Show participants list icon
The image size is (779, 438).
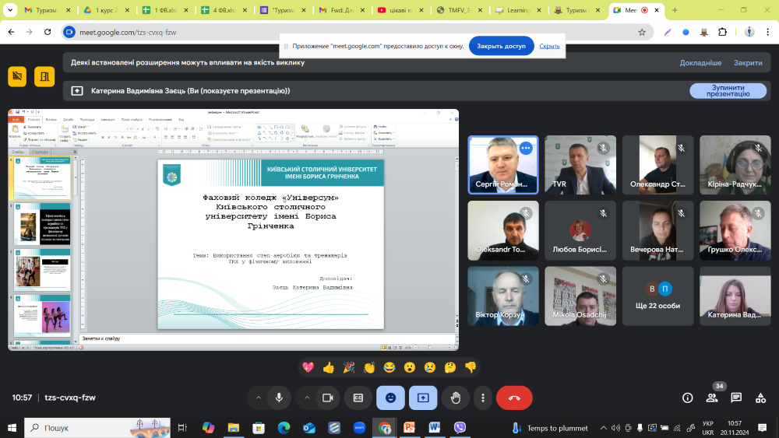point(712,398)
